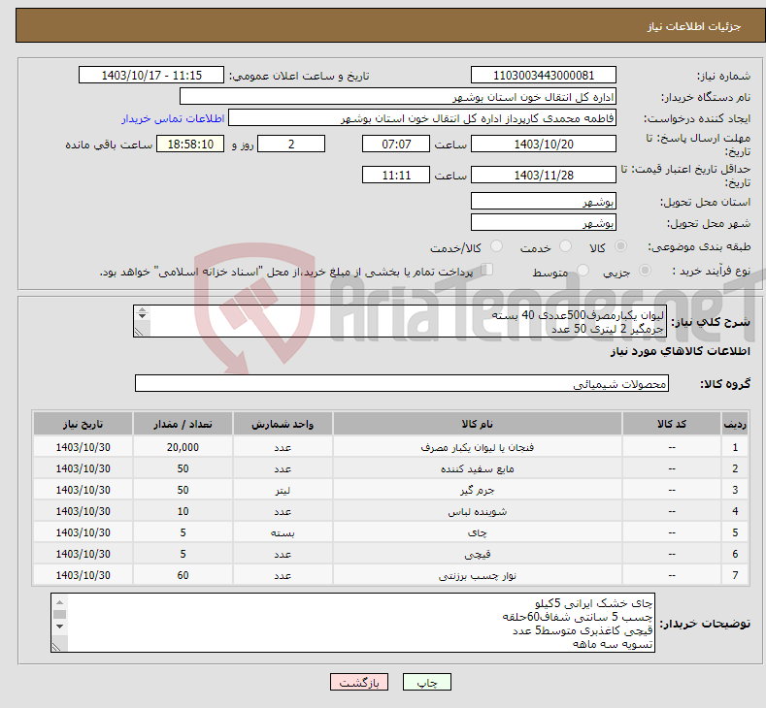Image resolution: width=766 pixels, height=708 pixels.
Task: Click the price validity date 1403/11/28 field
Action: pyautogui.click(x=544, y=175)
